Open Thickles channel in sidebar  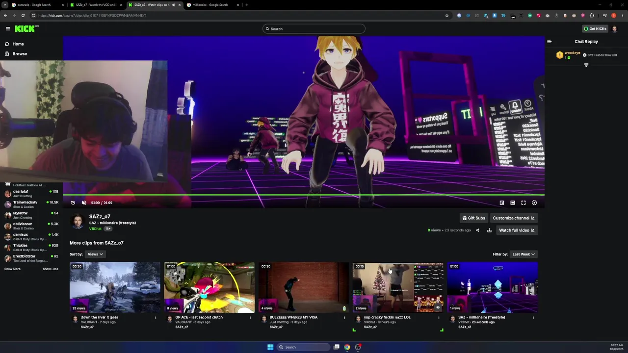(31, 248)
